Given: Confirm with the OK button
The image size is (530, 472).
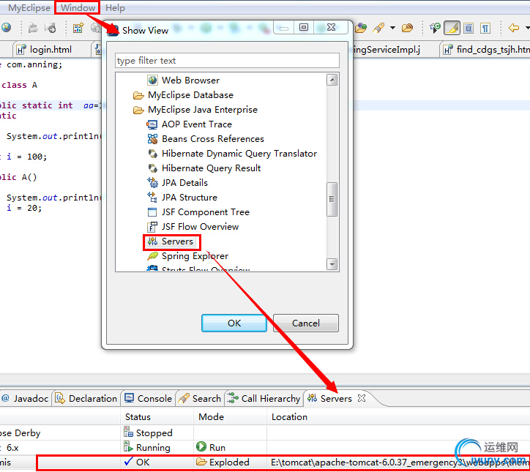Looking at the screenshot, I should tap(234, 323).
